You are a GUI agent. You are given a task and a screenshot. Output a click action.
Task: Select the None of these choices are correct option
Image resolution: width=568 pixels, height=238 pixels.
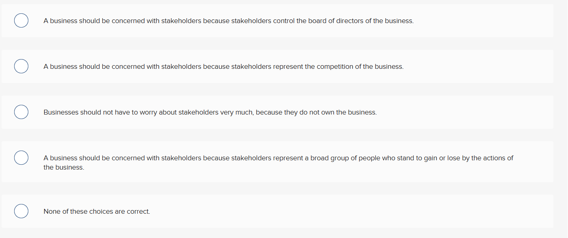(x=97, y=211)
